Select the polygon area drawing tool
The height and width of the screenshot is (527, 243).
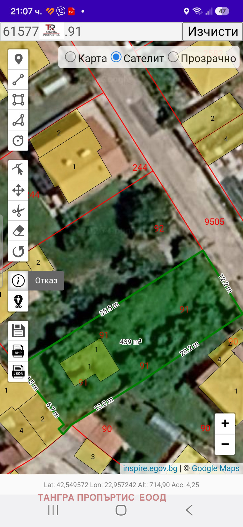click(18, 100)
